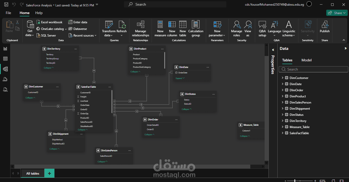Select TerritoryGroup field in DimTerritory

click(52, 59)
